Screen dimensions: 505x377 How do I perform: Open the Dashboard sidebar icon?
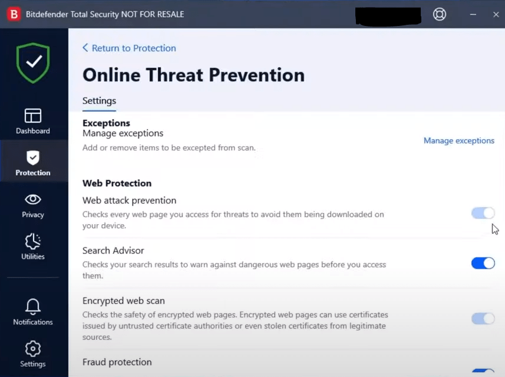(33, 116)
